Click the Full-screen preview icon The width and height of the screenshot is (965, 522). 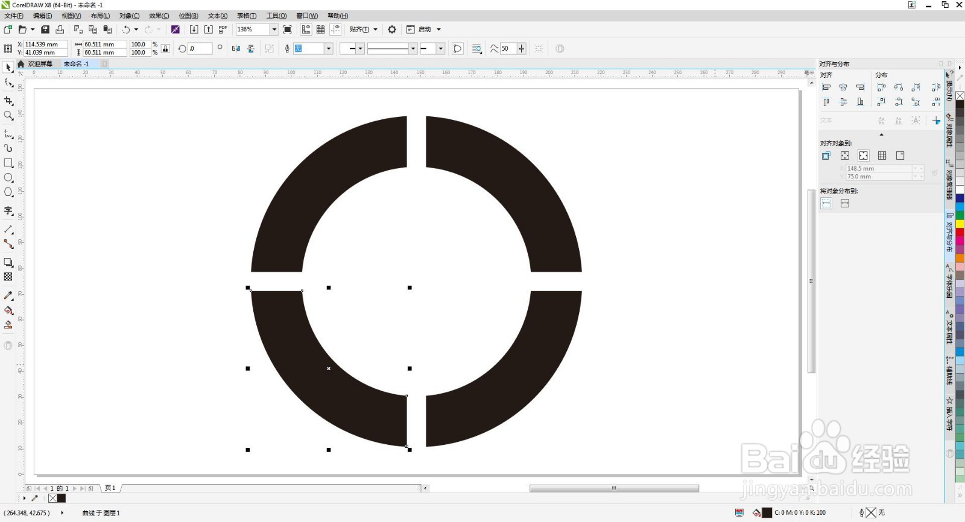tap(288, 30)
